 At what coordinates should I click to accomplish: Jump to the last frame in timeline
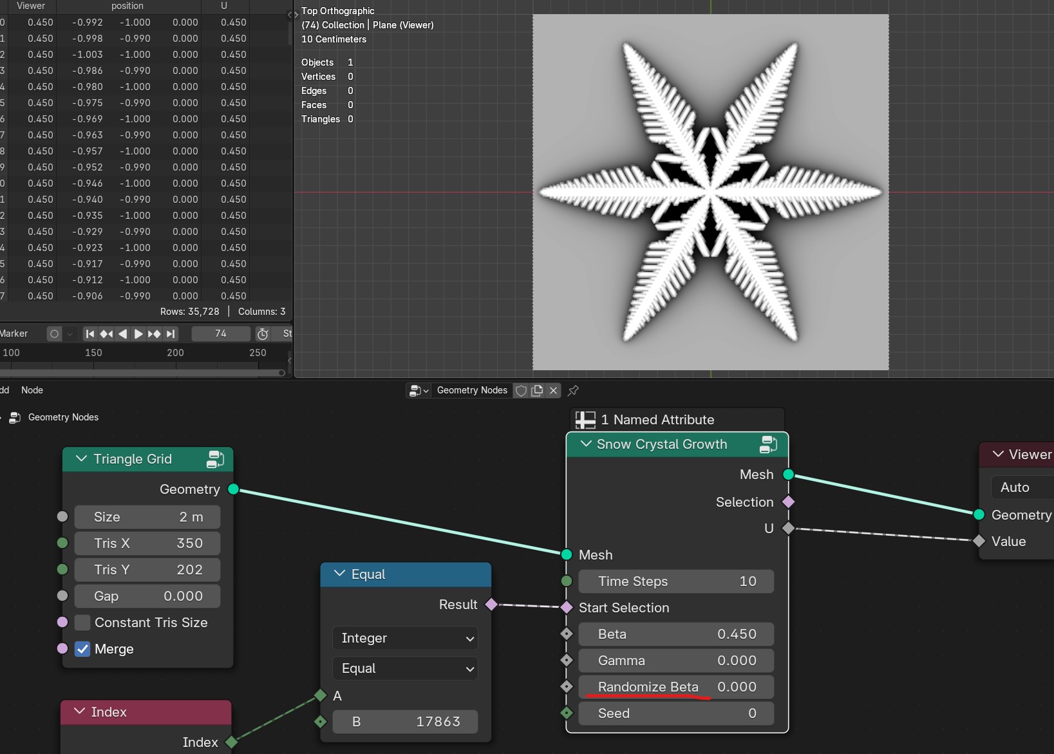[170, 334]
